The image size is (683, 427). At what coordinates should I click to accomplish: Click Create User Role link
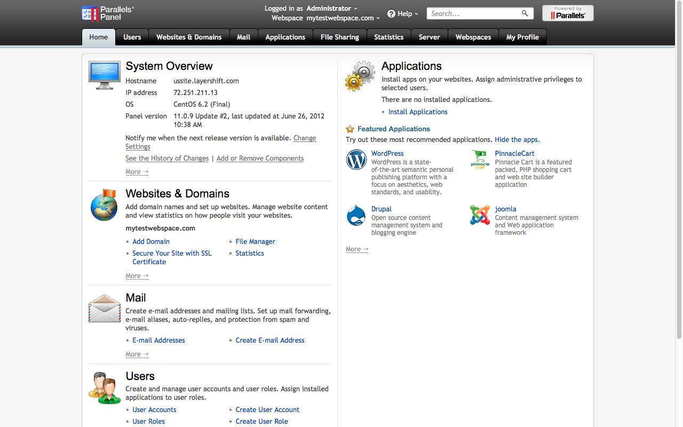[x=262, y=422]
